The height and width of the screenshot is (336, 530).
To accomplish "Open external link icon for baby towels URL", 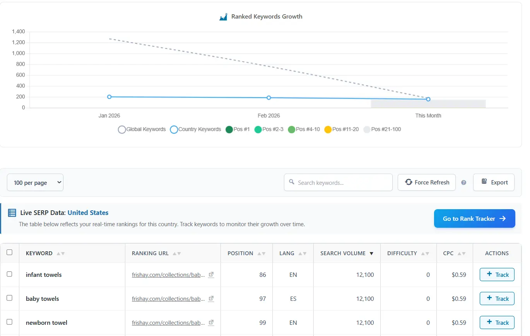I will coord(211,298).
